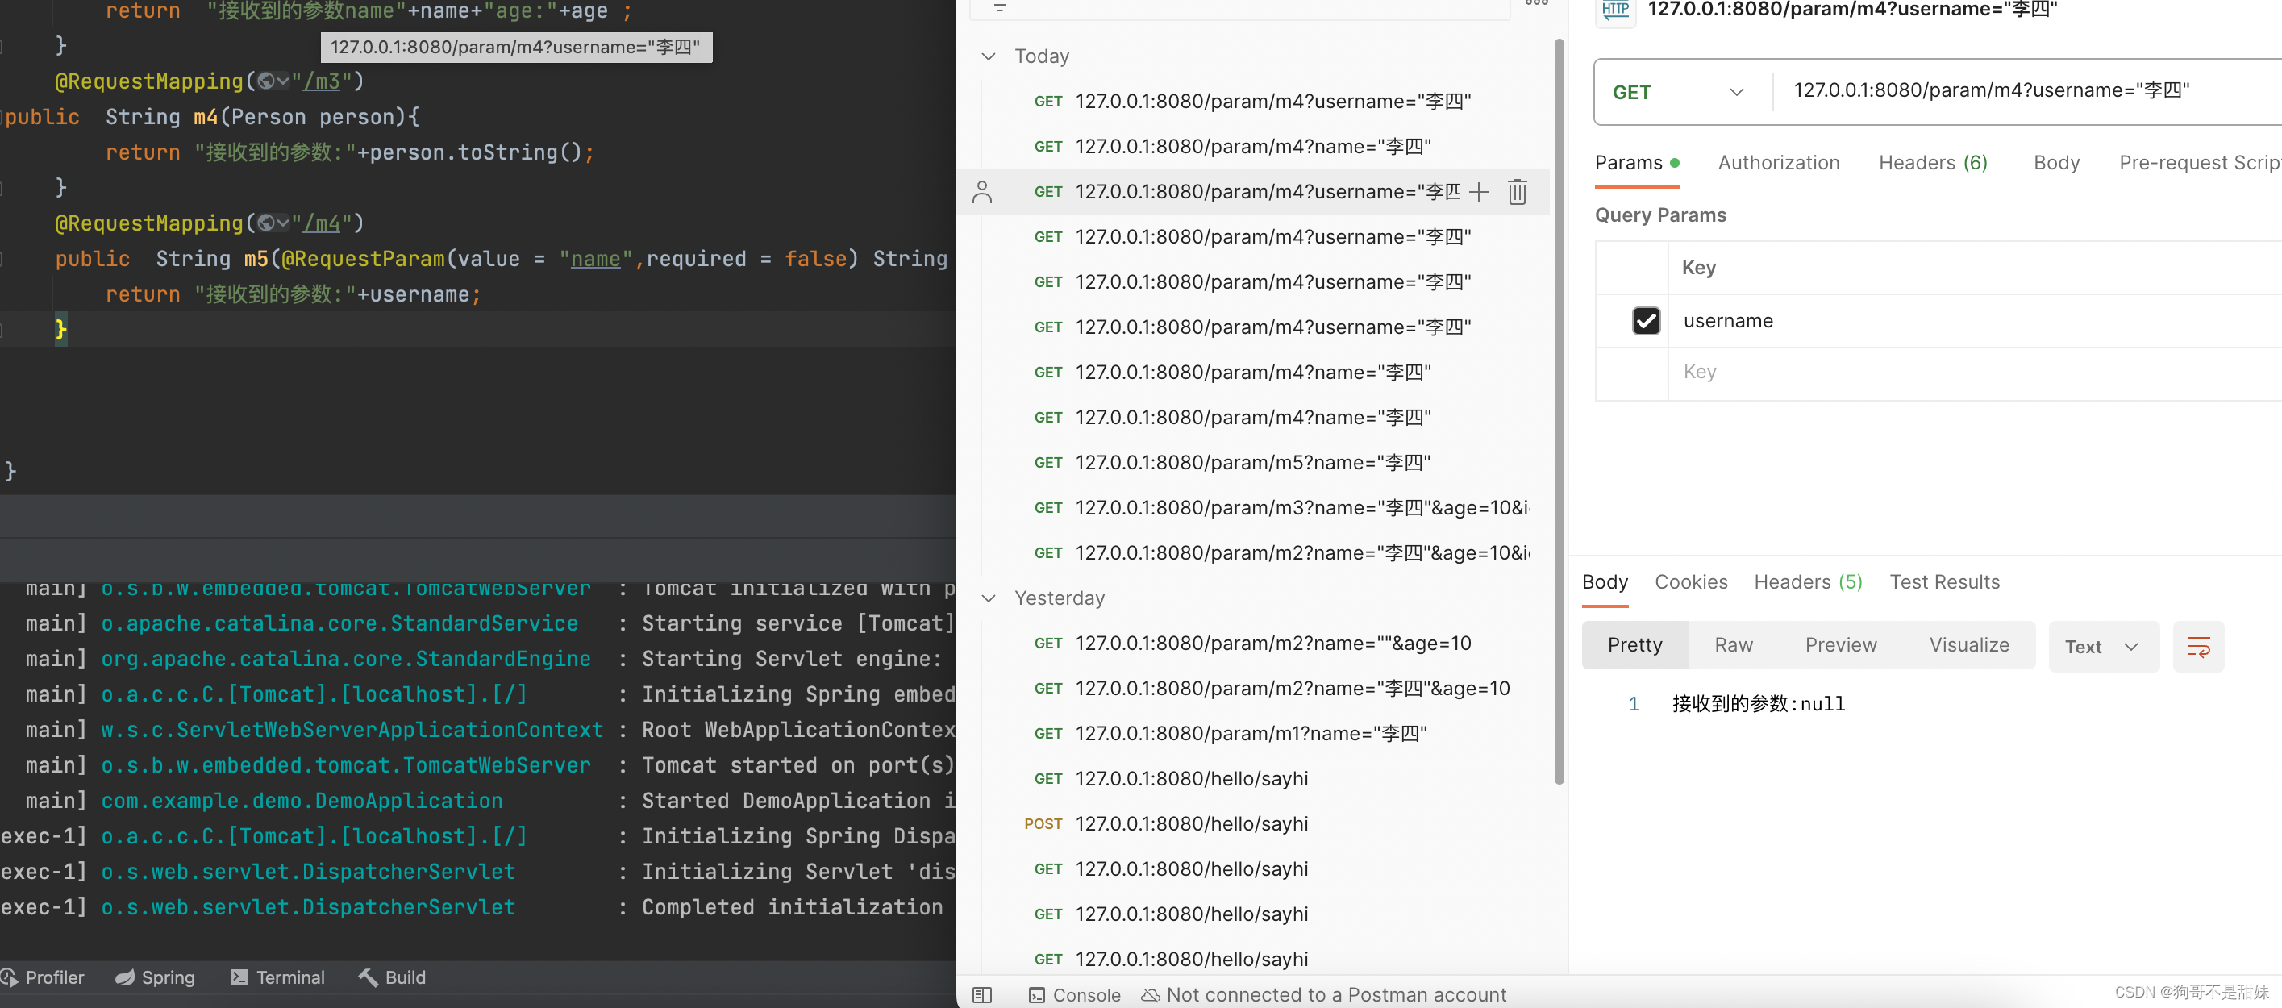2282x1008 pixels.
Task: Click the "/m3" mapping link in code
Action: coord(321,81)
